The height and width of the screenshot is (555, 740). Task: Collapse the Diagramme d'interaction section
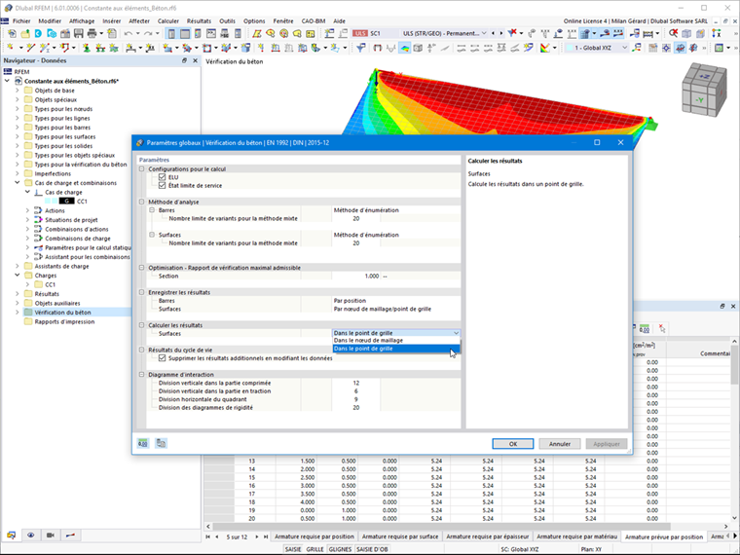pyautogui.click(x=141, y=375)
